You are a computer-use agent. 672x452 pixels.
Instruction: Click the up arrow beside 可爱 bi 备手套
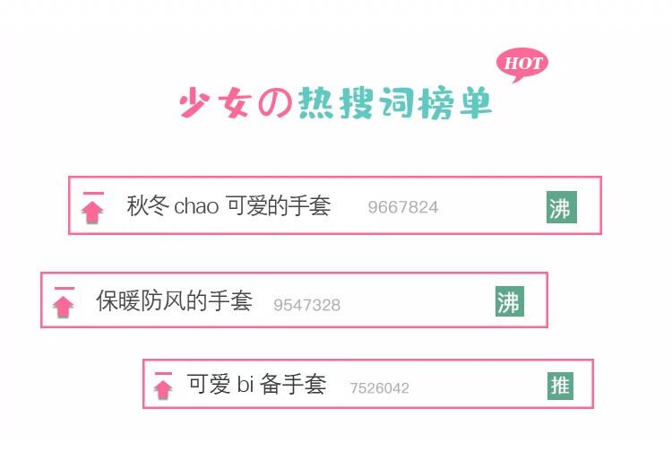pos(163,387)
